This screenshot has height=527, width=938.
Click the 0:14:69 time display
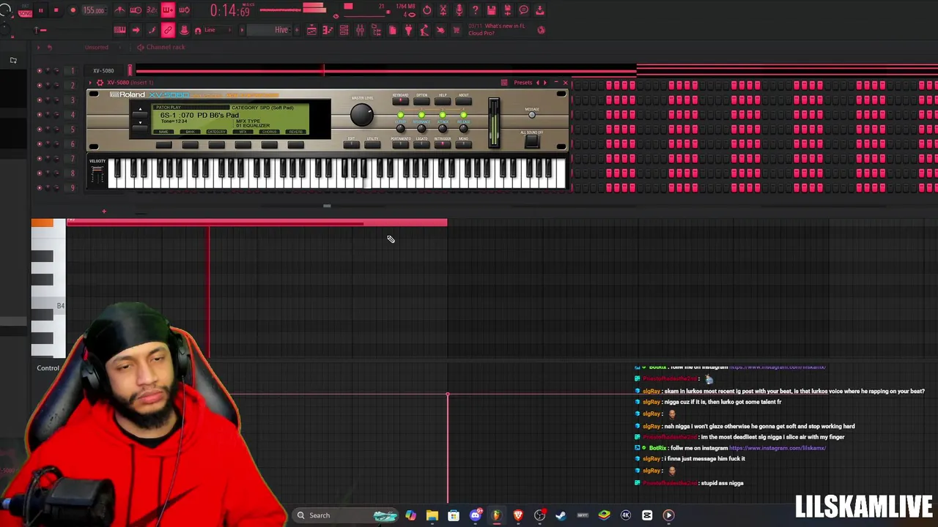231,10
